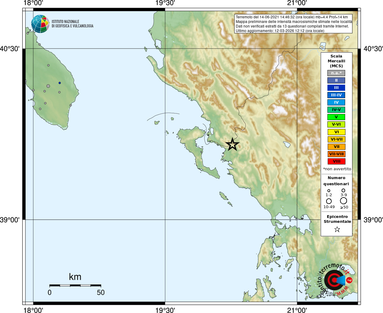
Task: Click the 10-49 questionnaires circle symbol
Action: click(329, 201)
